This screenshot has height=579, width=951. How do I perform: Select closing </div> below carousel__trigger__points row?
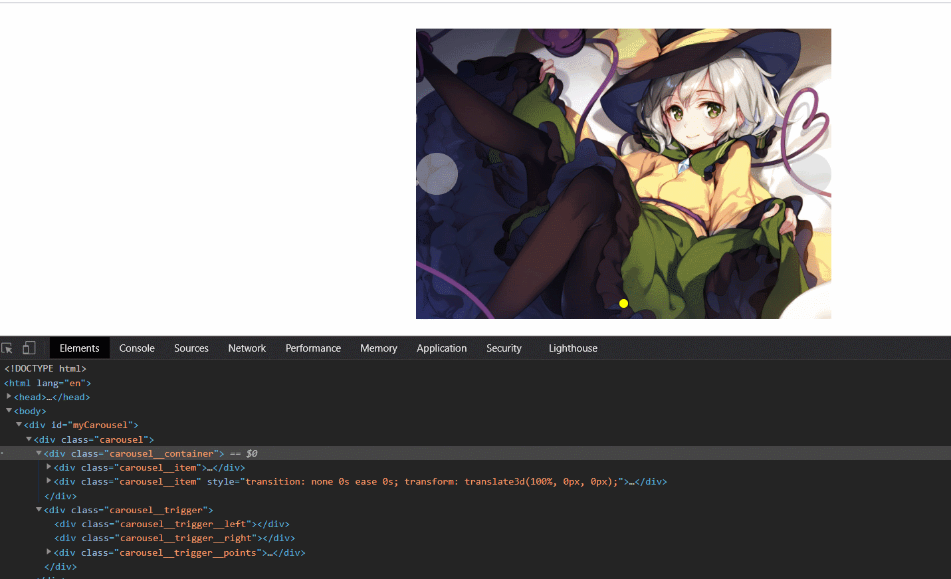[x=60, y=566]
